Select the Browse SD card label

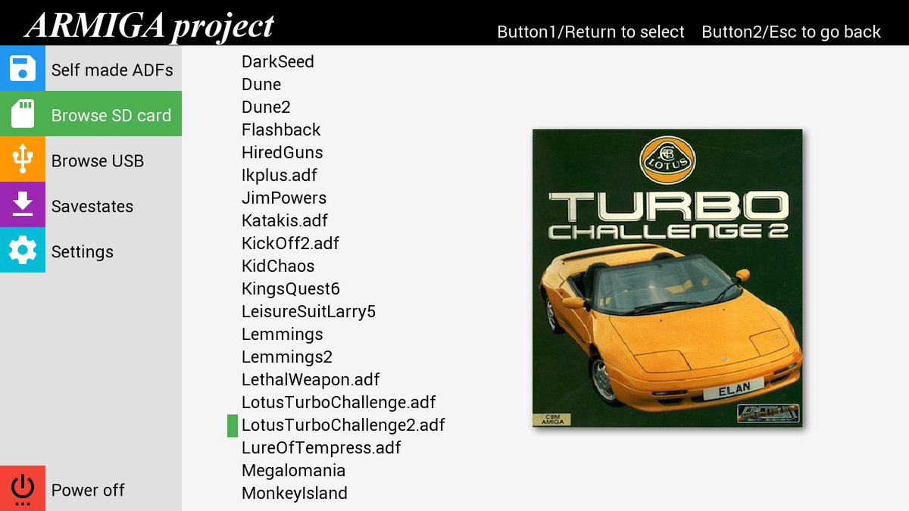click(111, 115)
